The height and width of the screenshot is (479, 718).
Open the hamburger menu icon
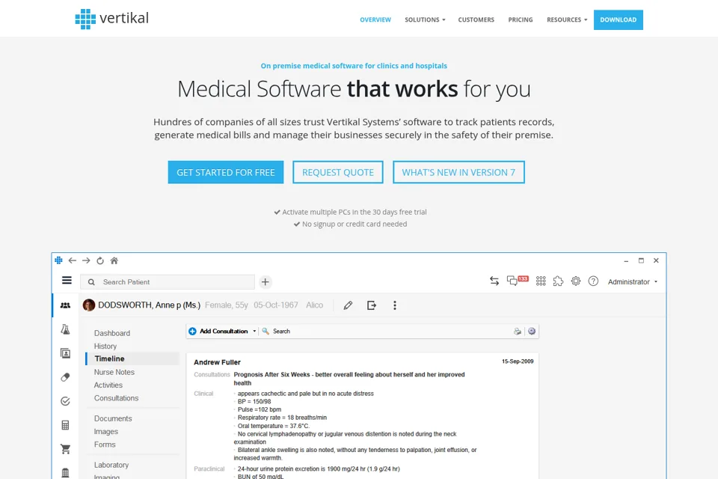pos(67,280)
